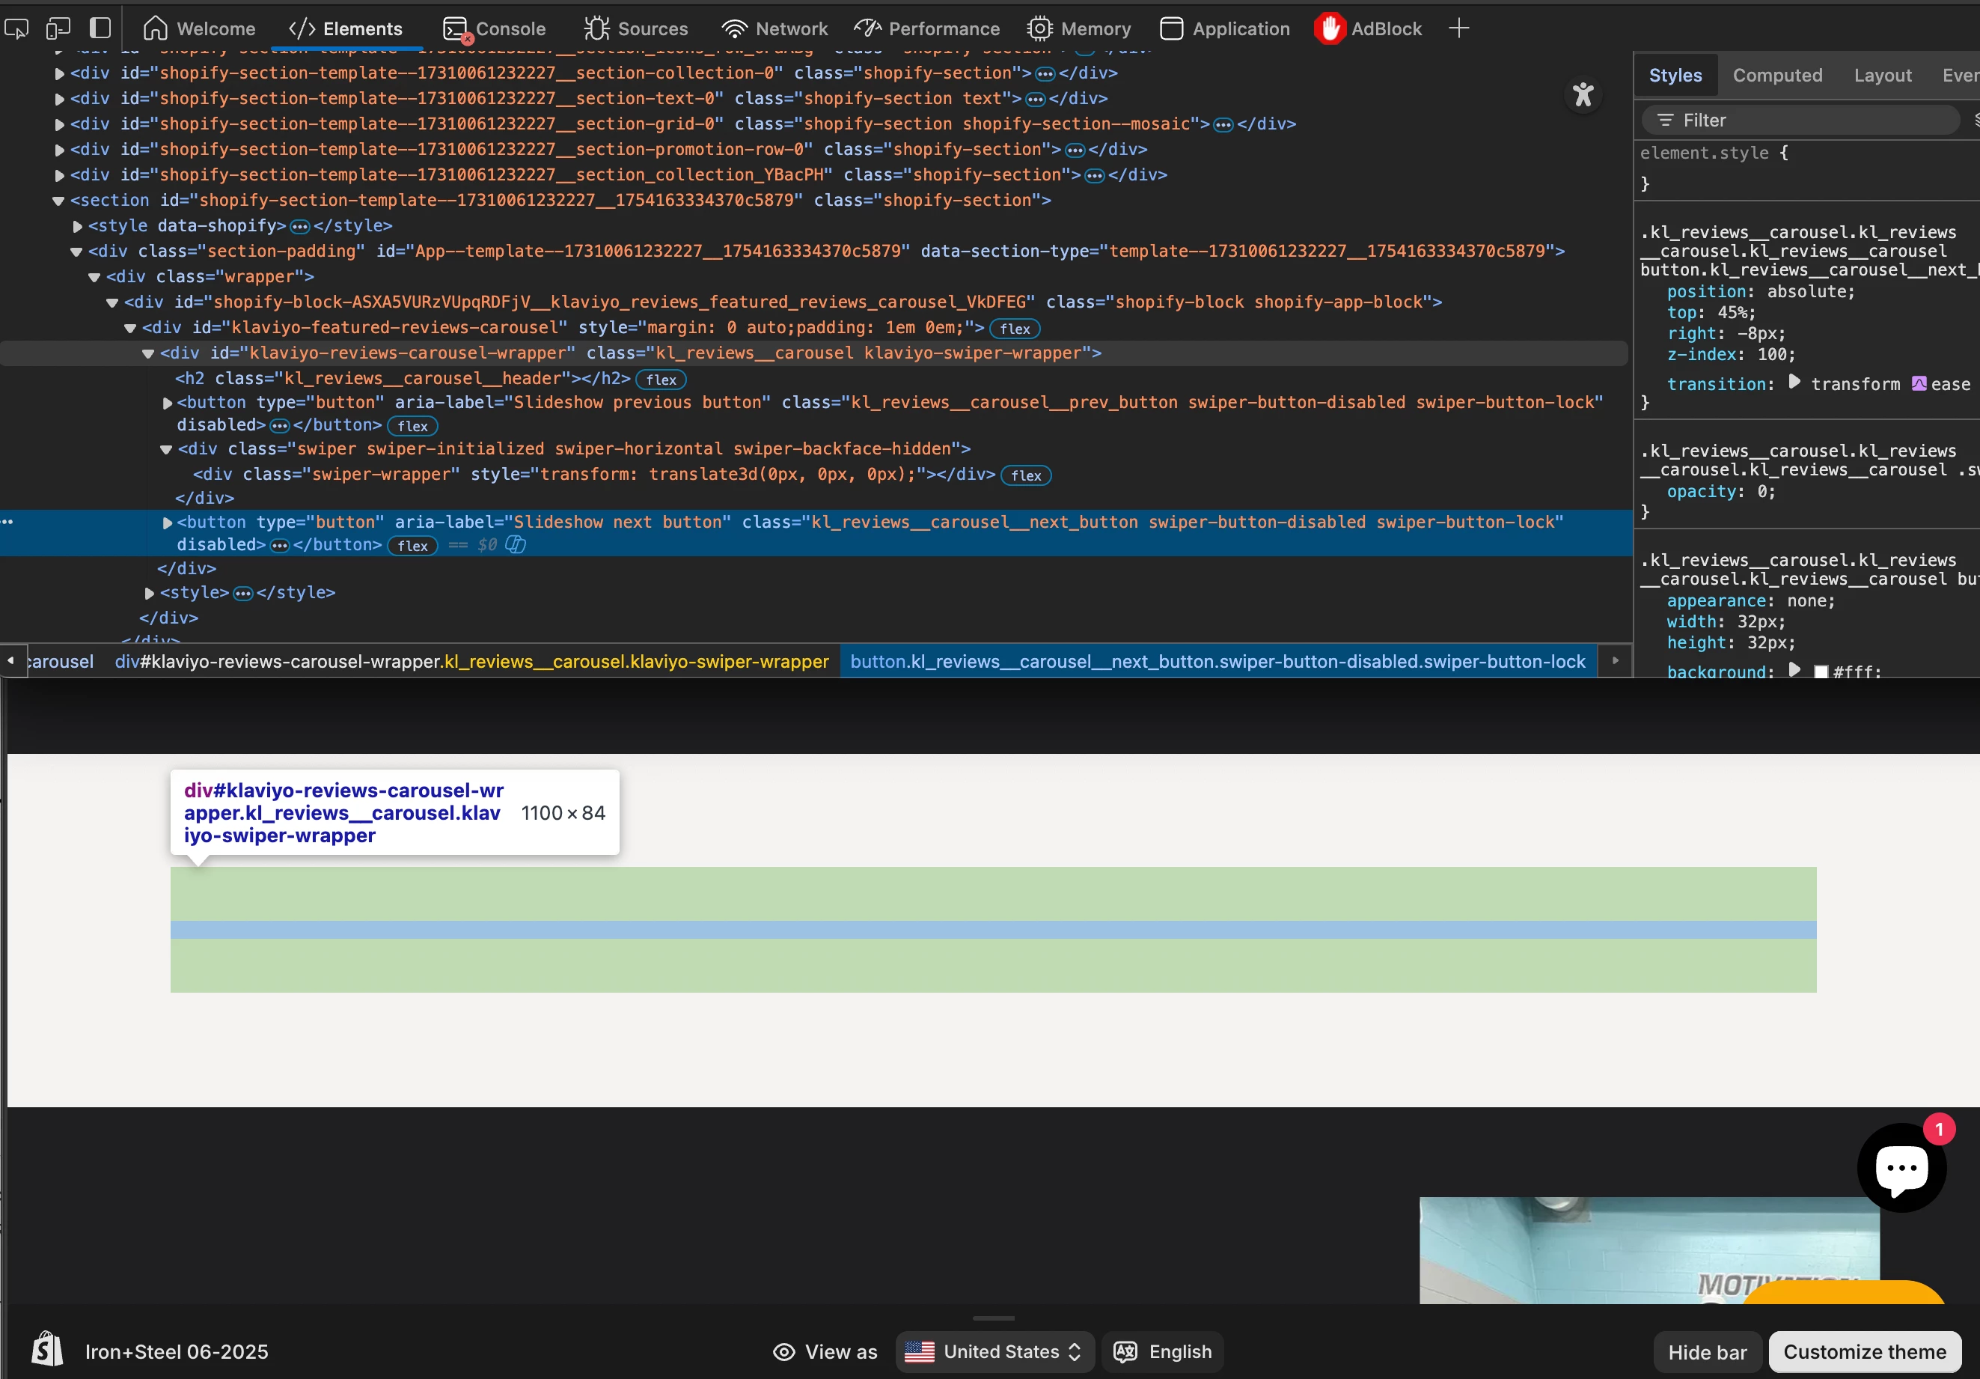Expand the Slideshow previous button node
Screen dimensions: 1980x1379
(x=168, y=403)
